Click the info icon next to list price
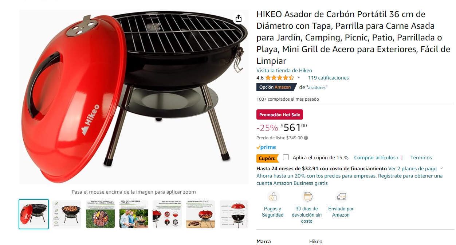Screen dimensions: 456x245 pos(306,138)
